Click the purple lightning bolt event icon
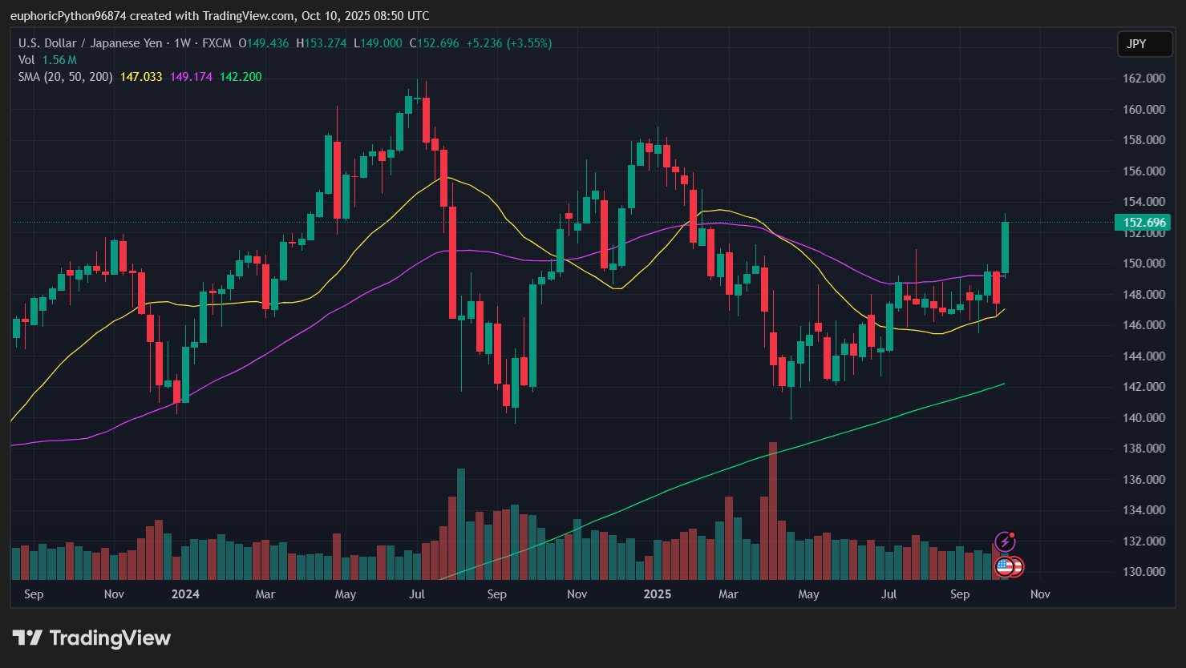 (x=1005, y=542)
